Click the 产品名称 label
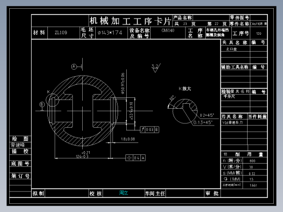This screenshot has height=212, width=283. pyautogui.click(x=182, y=17)
